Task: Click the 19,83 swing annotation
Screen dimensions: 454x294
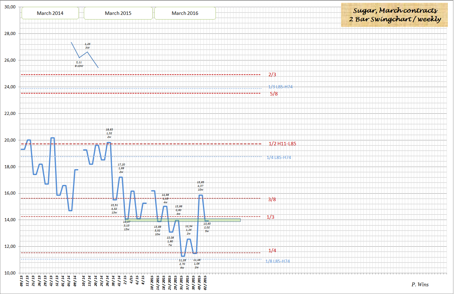Action: coord(110,132)
